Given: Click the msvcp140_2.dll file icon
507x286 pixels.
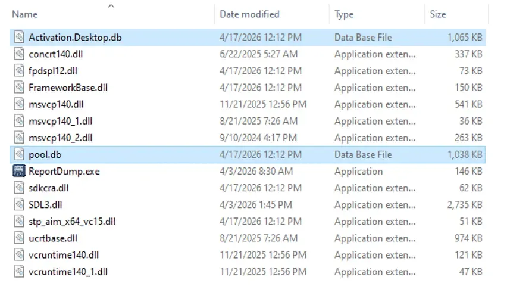Looking at the screenshot, I should pos(19,138).
